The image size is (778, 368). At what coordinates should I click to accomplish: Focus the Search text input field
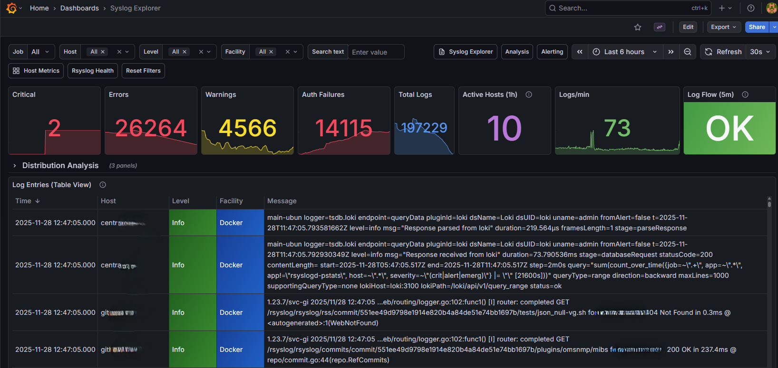pos(376,52)
